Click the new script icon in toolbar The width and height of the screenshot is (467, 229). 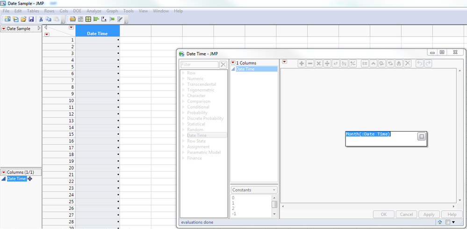[15, 19]
